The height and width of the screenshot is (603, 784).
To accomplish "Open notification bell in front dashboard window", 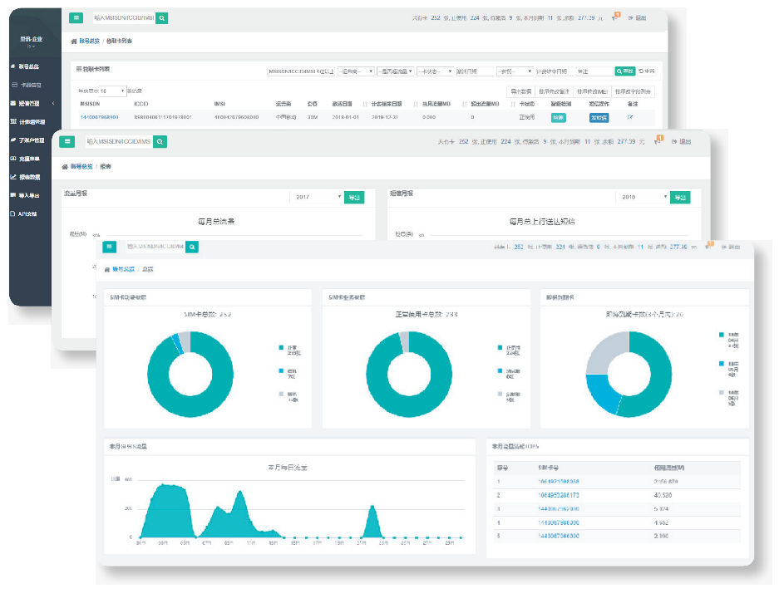I will click(x=708, y=246).
